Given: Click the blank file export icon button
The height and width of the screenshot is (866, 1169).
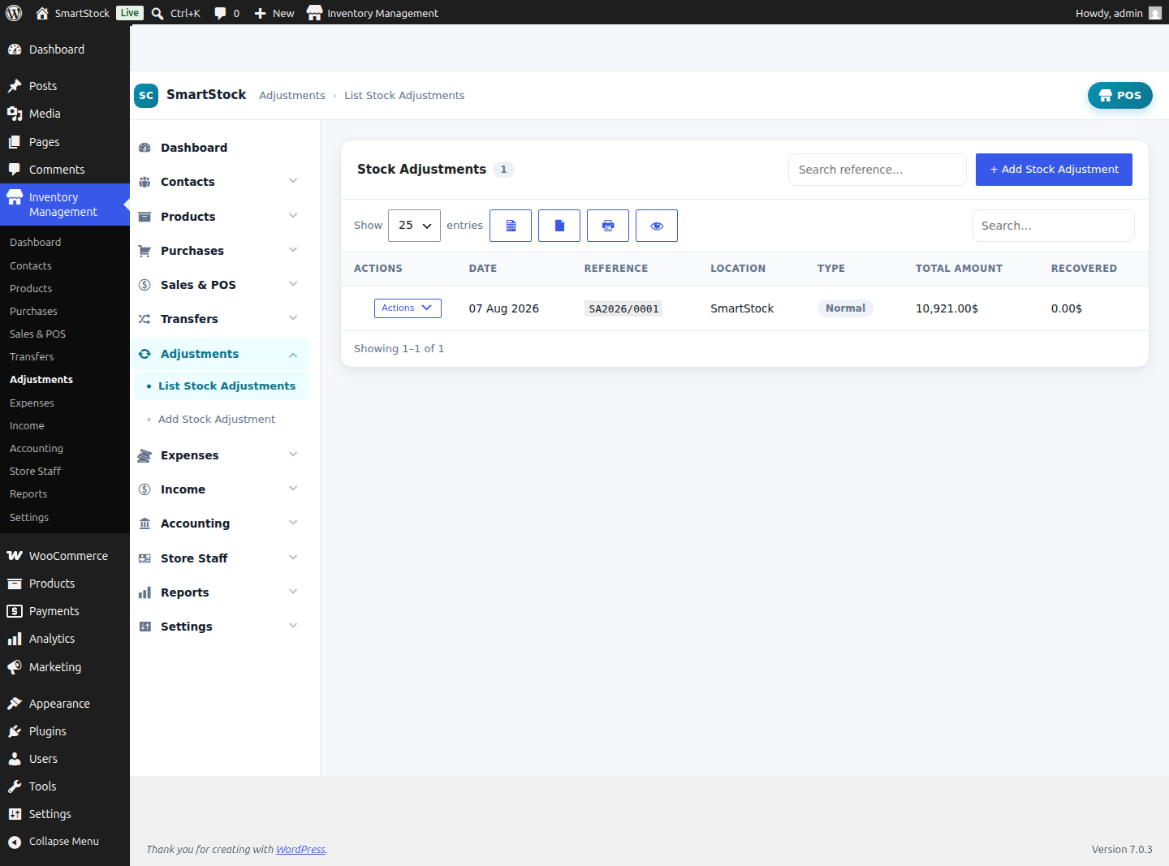Looking at the screenshot, I should click(559, 226).
